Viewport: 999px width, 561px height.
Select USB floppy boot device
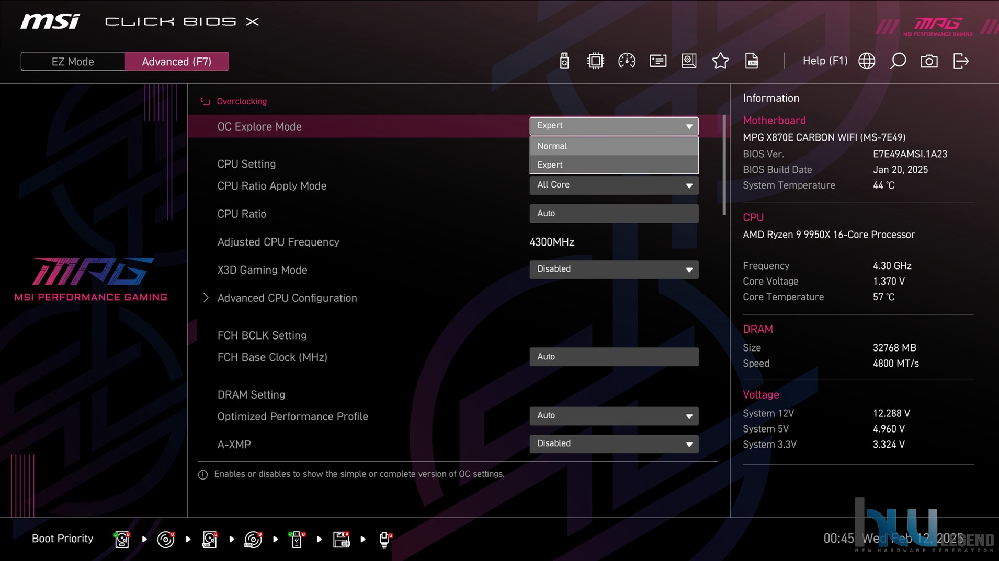[x=341, y=539]
